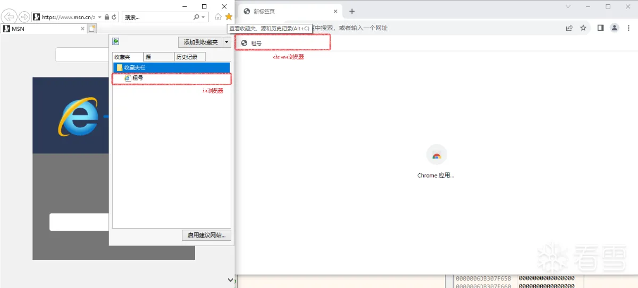The height and width of the screenshot is (288, 638).
Task: Click the IE security lock icon
Action: tap(106, 17)
